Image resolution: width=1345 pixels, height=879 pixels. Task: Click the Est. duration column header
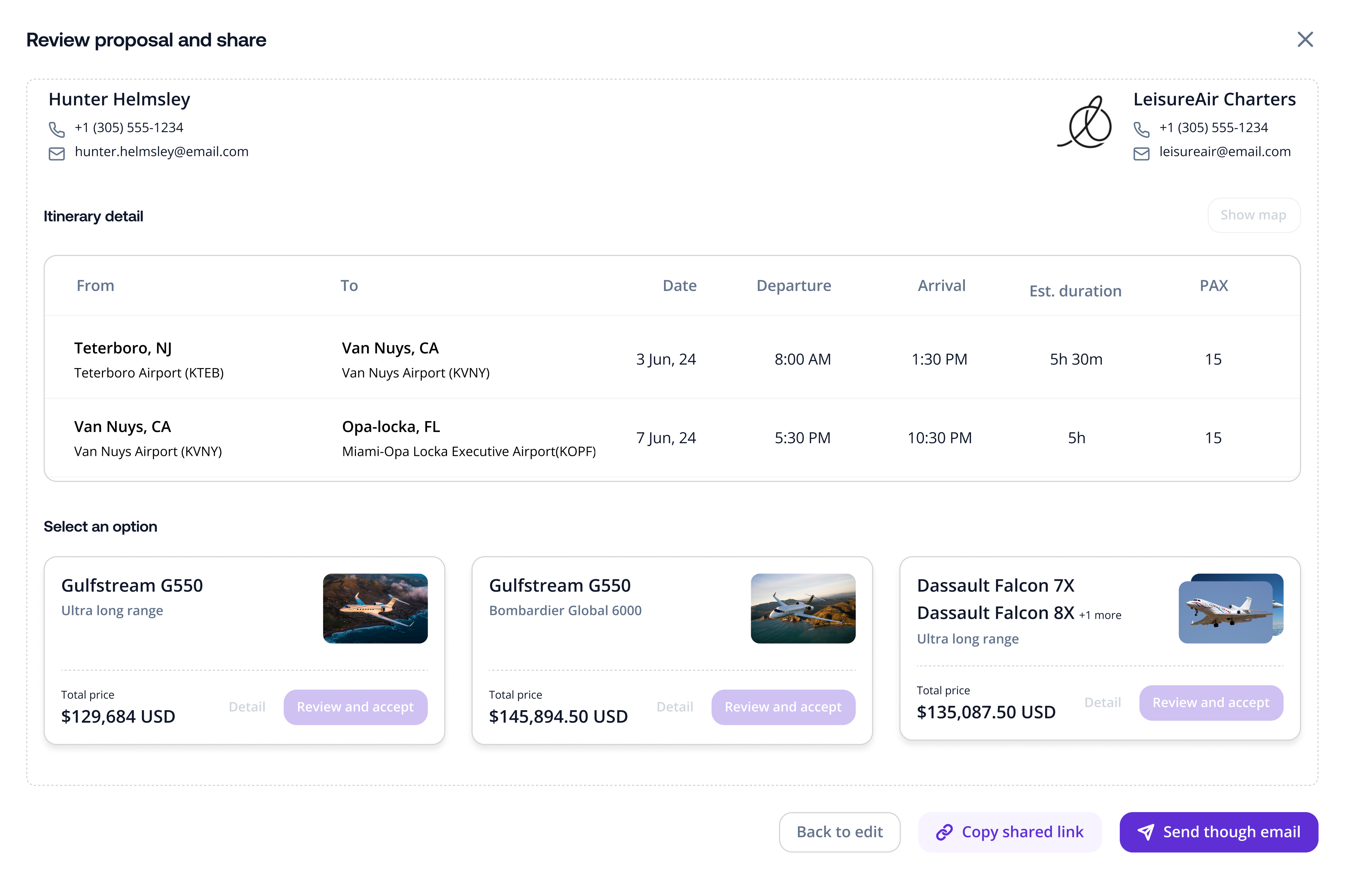coord(1075,291)
